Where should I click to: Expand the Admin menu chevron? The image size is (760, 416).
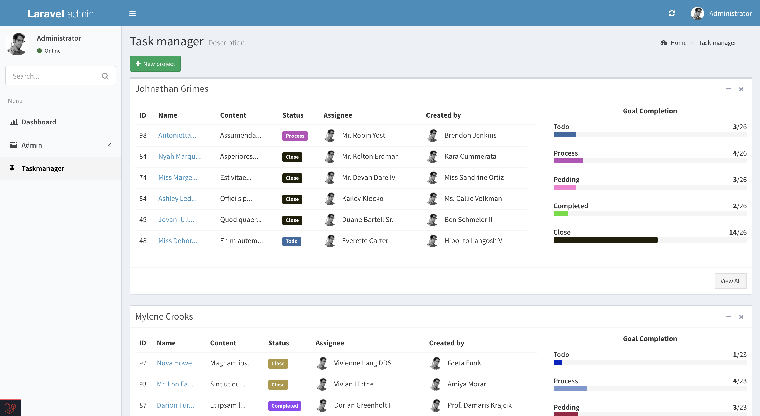point(110,145)
